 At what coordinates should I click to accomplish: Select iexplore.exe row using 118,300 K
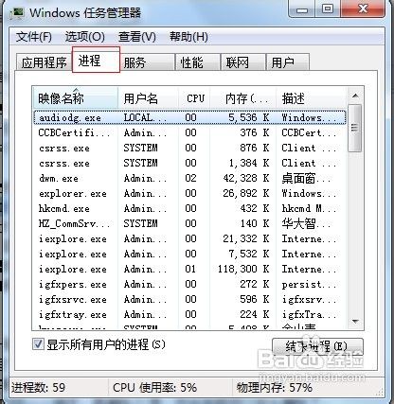189,269
